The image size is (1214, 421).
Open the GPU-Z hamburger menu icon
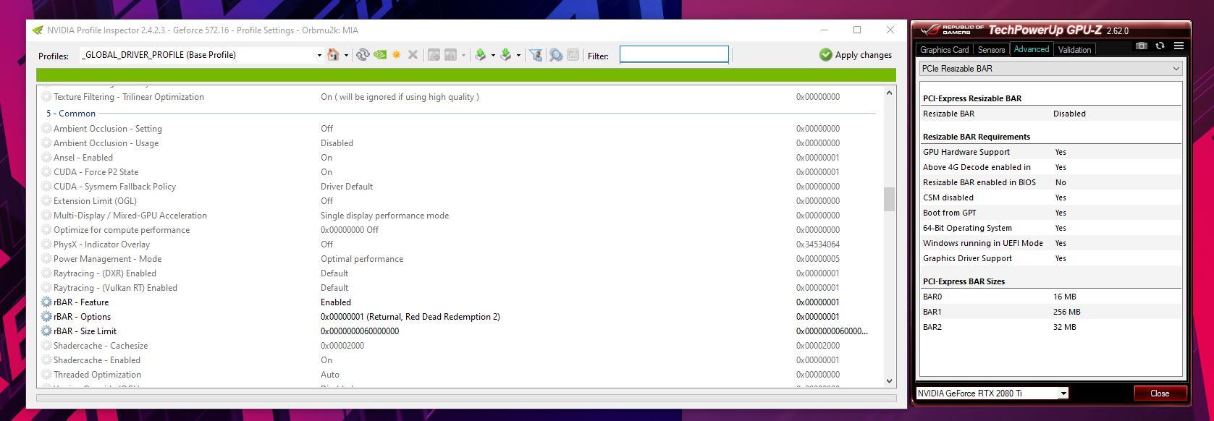coord(1179,46)
